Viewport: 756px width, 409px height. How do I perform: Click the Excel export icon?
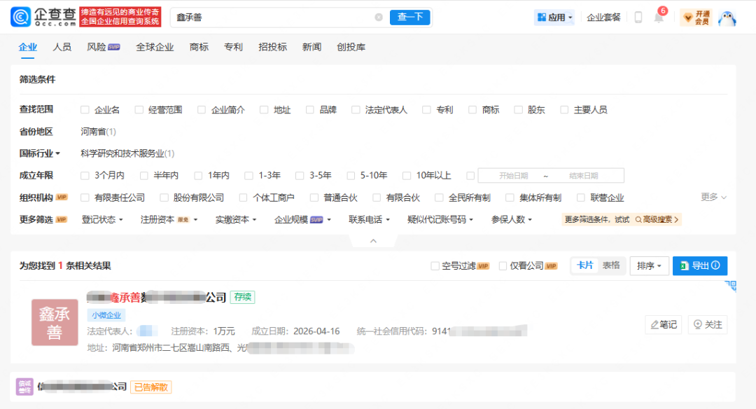tap(684, 265)
